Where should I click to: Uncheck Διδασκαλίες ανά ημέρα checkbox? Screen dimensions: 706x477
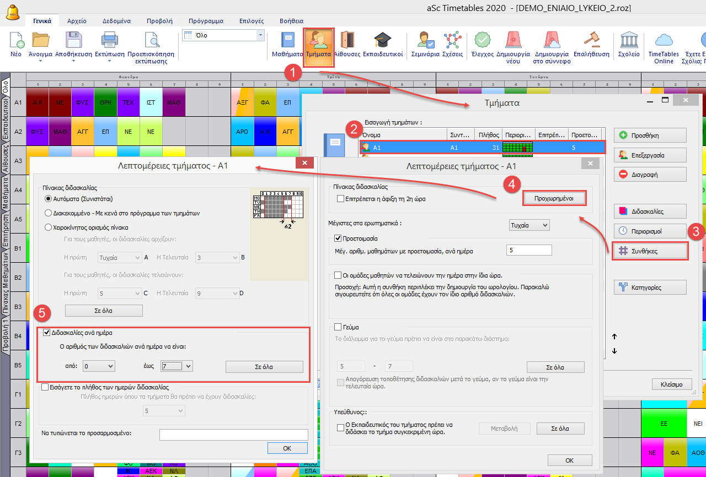[x=46, y=332]
